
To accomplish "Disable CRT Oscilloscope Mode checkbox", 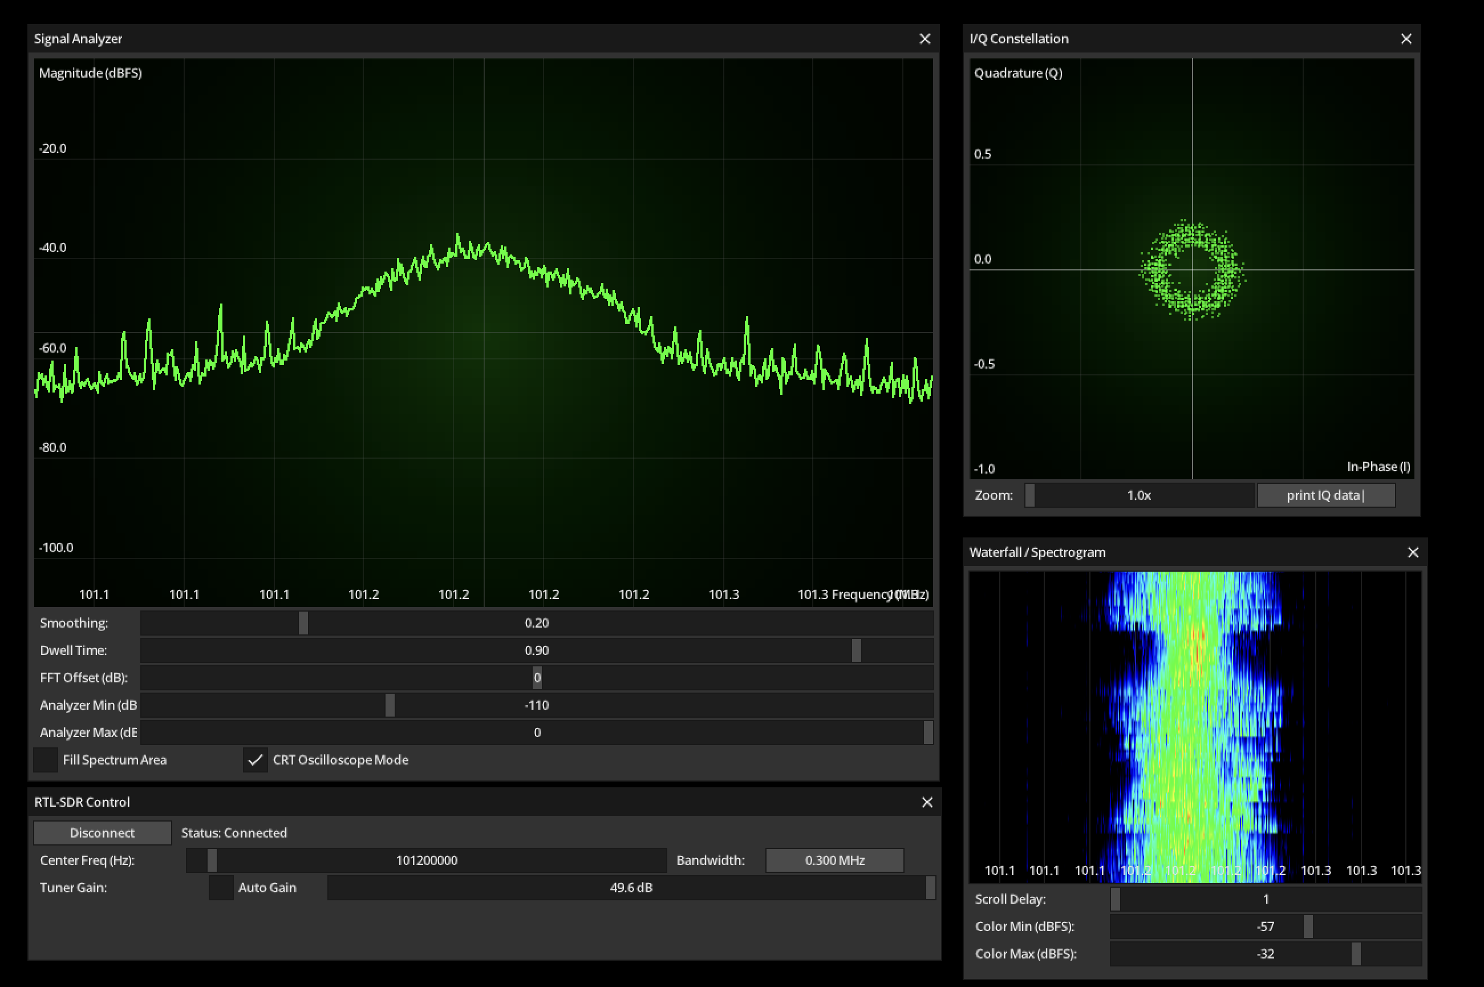I will point(256,760).
